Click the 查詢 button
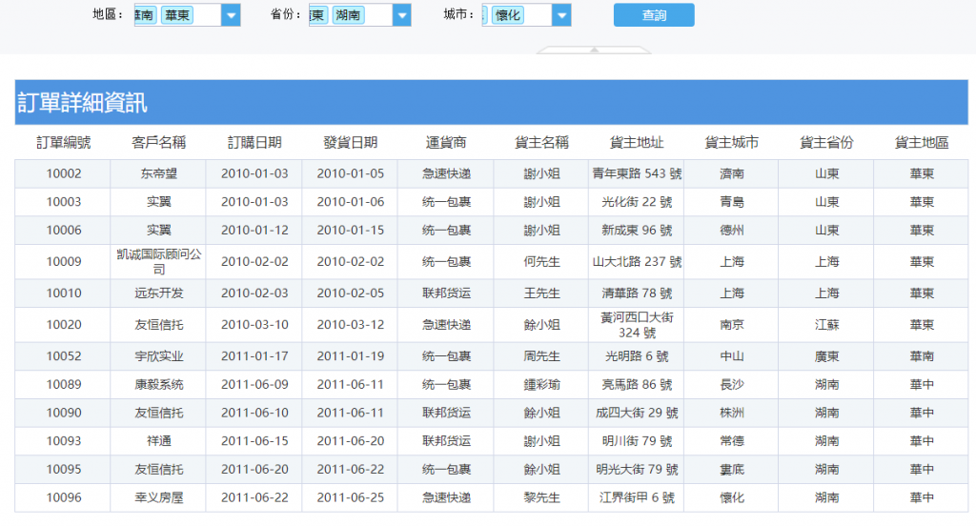976x526 pixels. 654,15
